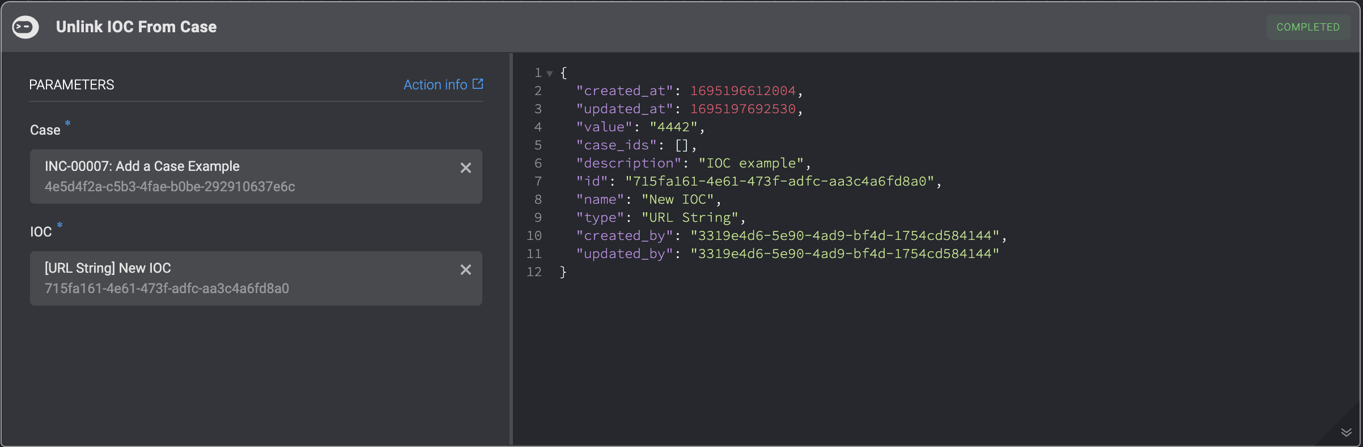Collapse the JSON root object at line 1

(x=549, y=73)
